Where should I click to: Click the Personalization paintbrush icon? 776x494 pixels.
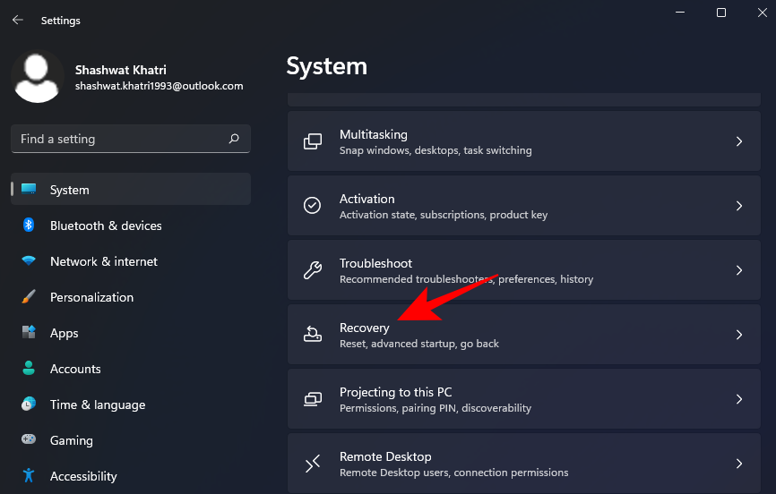(29, 297)
